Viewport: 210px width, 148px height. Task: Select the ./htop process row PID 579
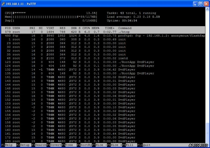tap(103, 32)
